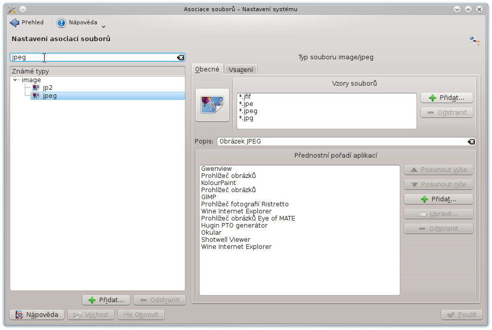Click the file associations module icon

(475, 41)
